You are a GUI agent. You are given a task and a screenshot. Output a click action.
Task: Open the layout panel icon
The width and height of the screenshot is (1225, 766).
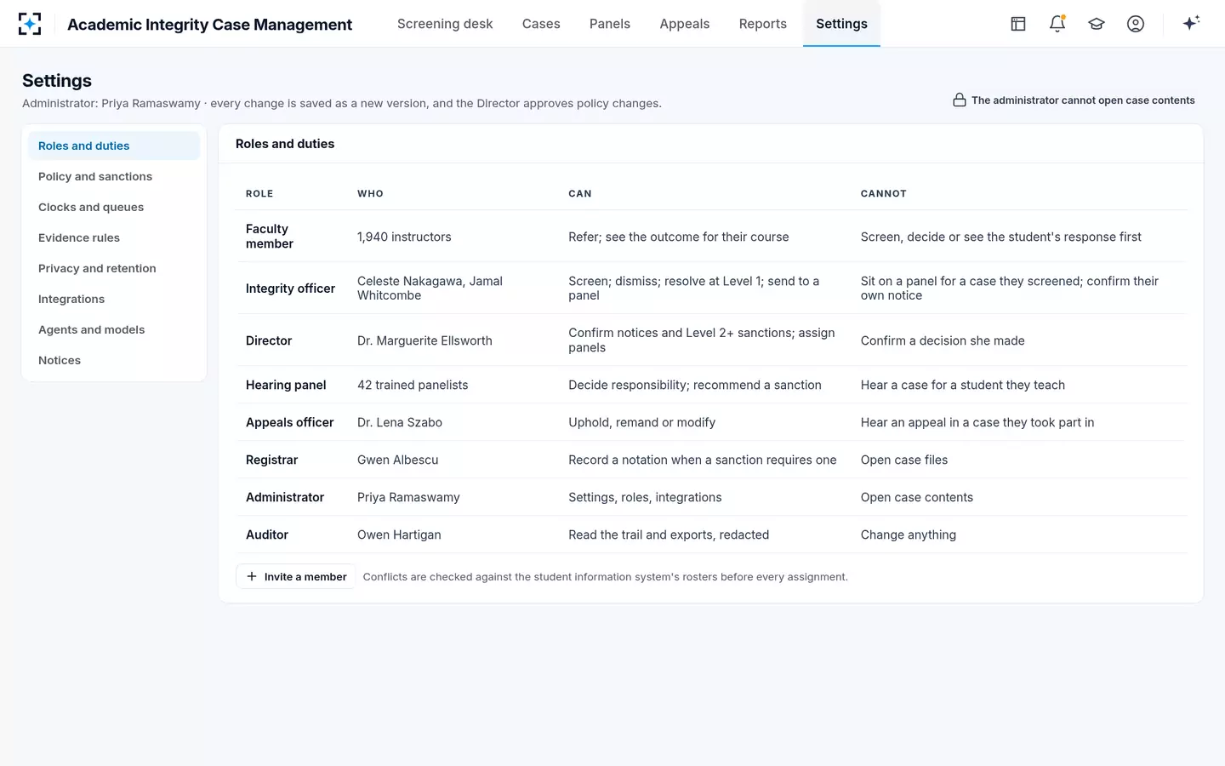coord(1018,24)
